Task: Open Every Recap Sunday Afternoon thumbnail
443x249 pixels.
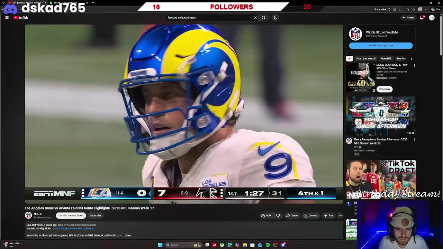Action: pyautogui.click(x=381, y=116)
